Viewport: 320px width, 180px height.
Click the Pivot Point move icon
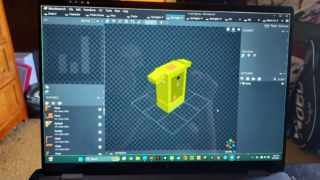click(x=243, y=55)
